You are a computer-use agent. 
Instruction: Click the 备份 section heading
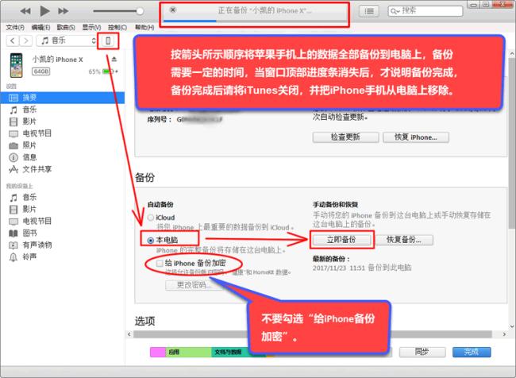tap(144, 177)
